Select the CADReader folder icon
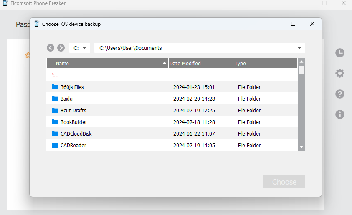The height and width of the screenshot is (215, 352). (x=55, y=145)
